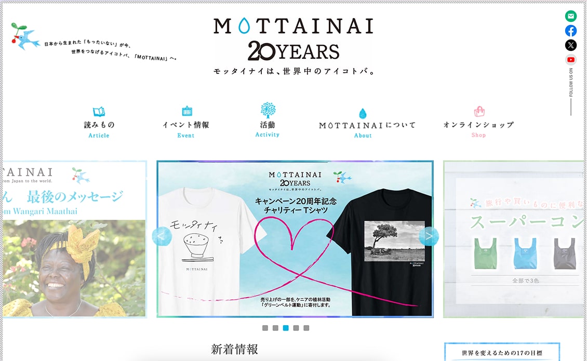The height and width of the screenshot is (361, 587).
Task: Select the fifth carousel indicator dot
Action: point(306,328)
